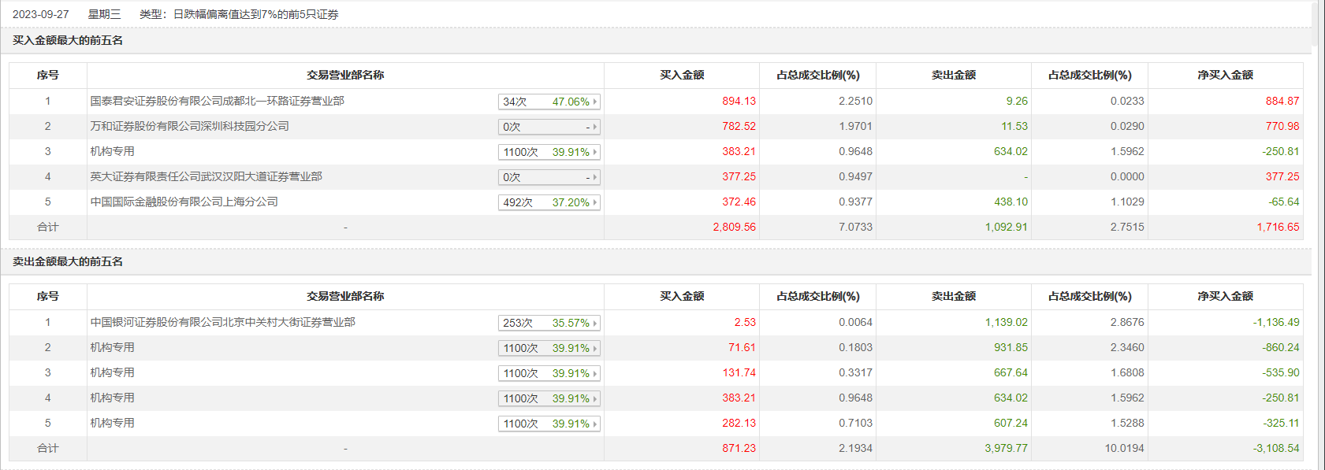Expand the 0次 box for 英大证券
Screen dimensions: 1325x470
tap(549, 177)
